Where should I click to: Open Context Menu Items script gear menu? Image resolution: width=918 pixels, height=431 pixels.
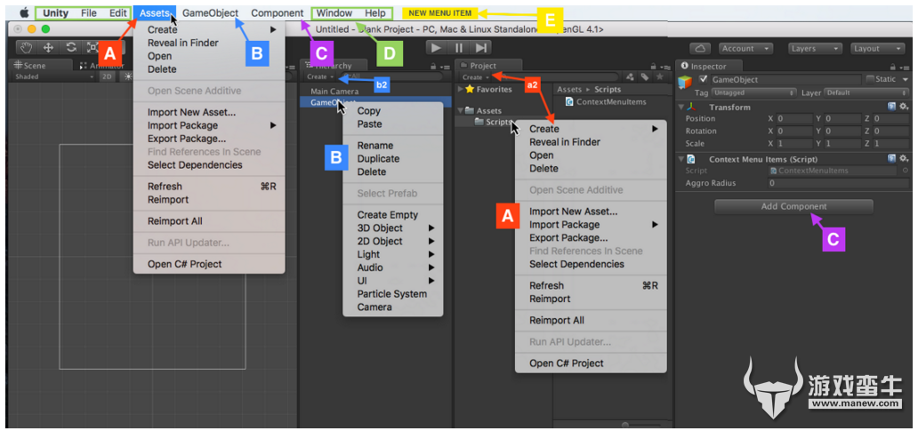tap(904, 158)
